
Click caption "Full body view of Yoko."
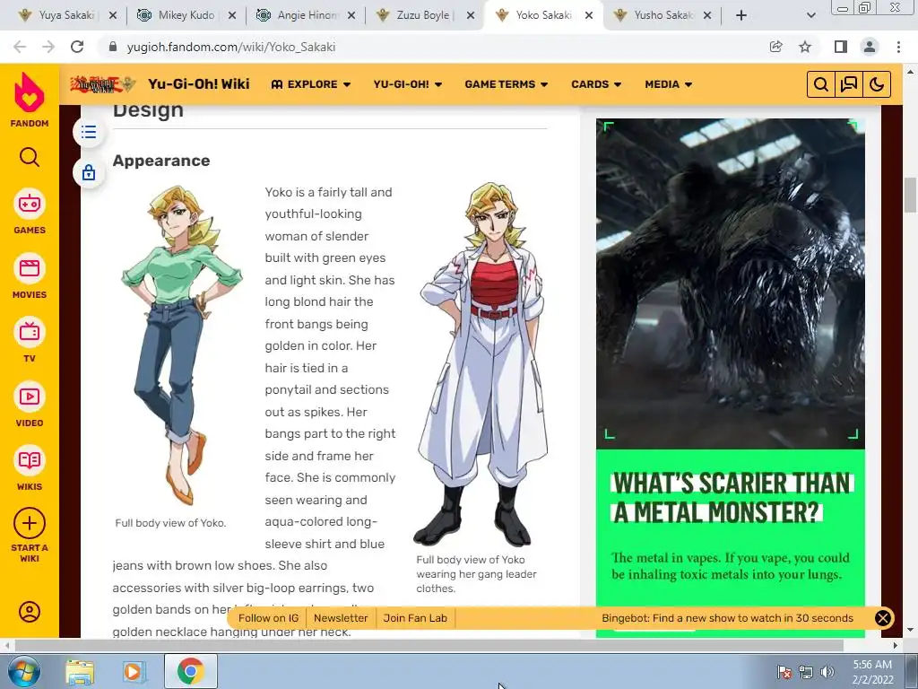click(170, 523)
